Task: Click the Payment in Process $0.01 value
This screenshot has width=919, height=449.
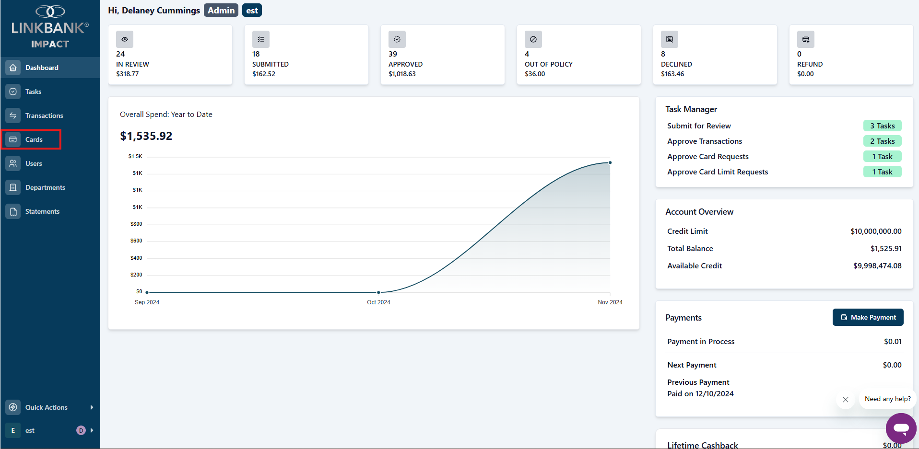Action: pos(893,341)
